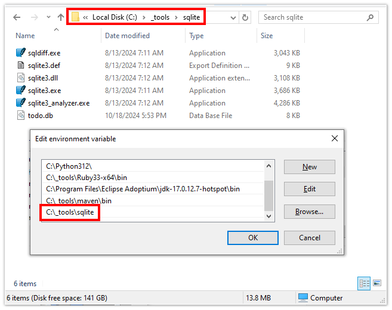Click the todo.db database file icon
The image size is (392, 310).
coord(21,116)
